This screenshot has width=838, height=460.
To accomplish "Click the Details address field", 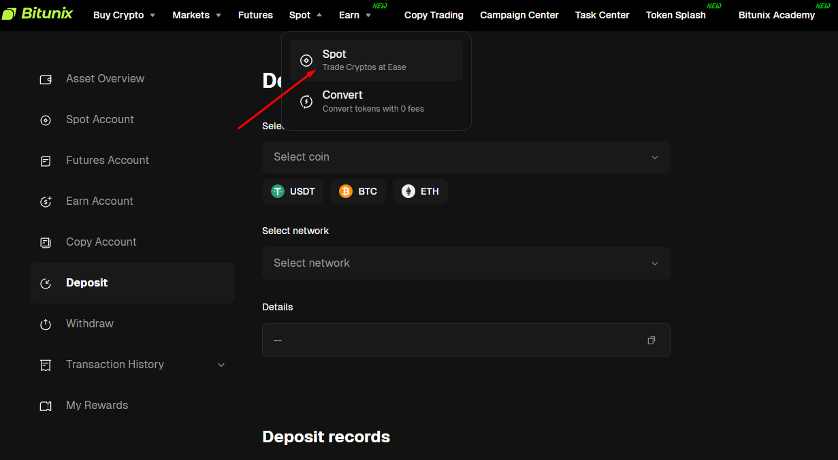I will (466, 340).
